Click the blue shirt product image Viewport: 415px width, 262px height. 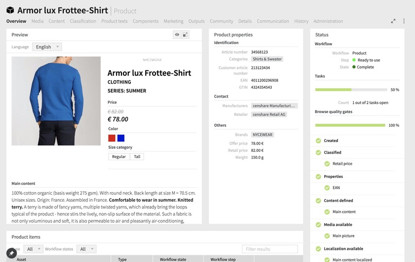[56, 101]
